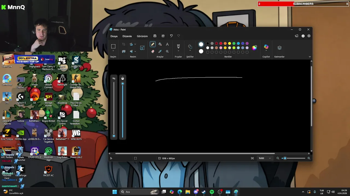
Task: Click the Redo arrow in Paint
Action: tap(179, 36)
